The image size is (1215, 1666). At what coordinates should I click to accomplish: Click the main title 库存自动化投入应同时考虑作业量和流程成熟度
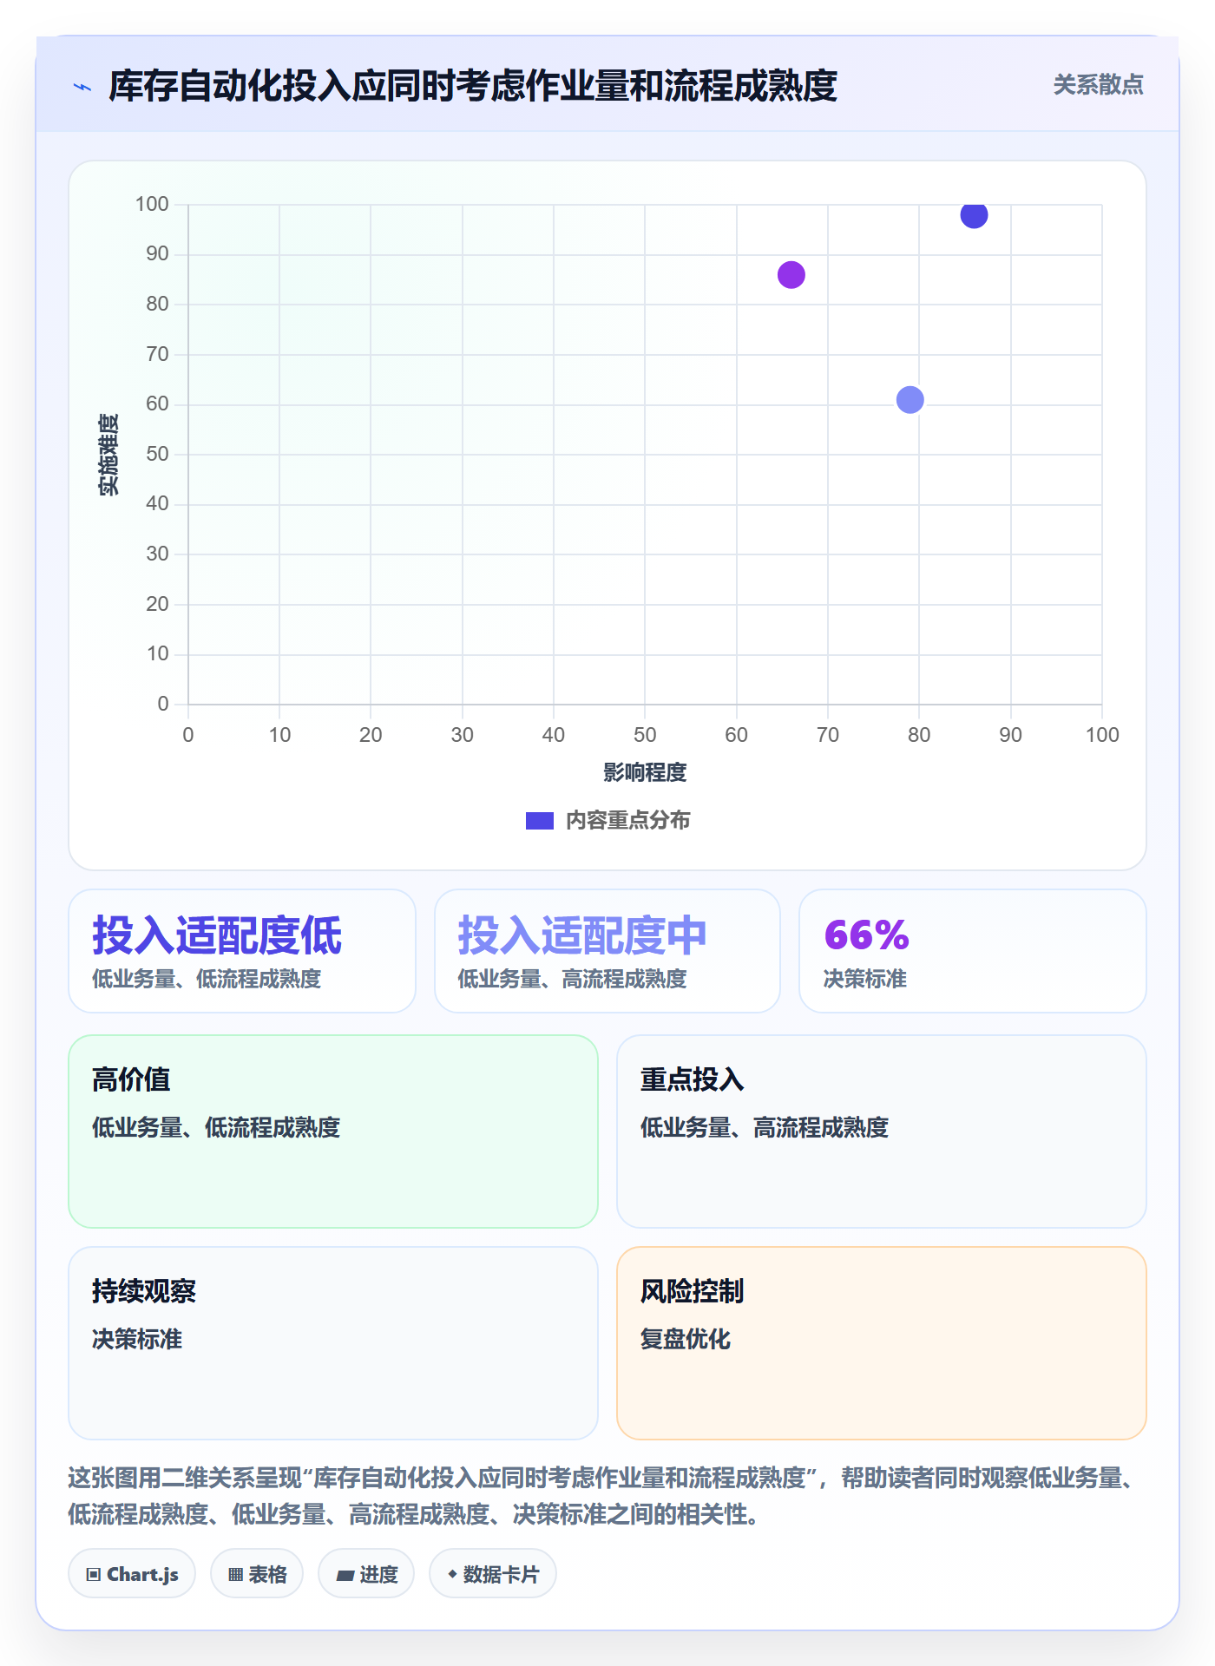tap(473, 86)
